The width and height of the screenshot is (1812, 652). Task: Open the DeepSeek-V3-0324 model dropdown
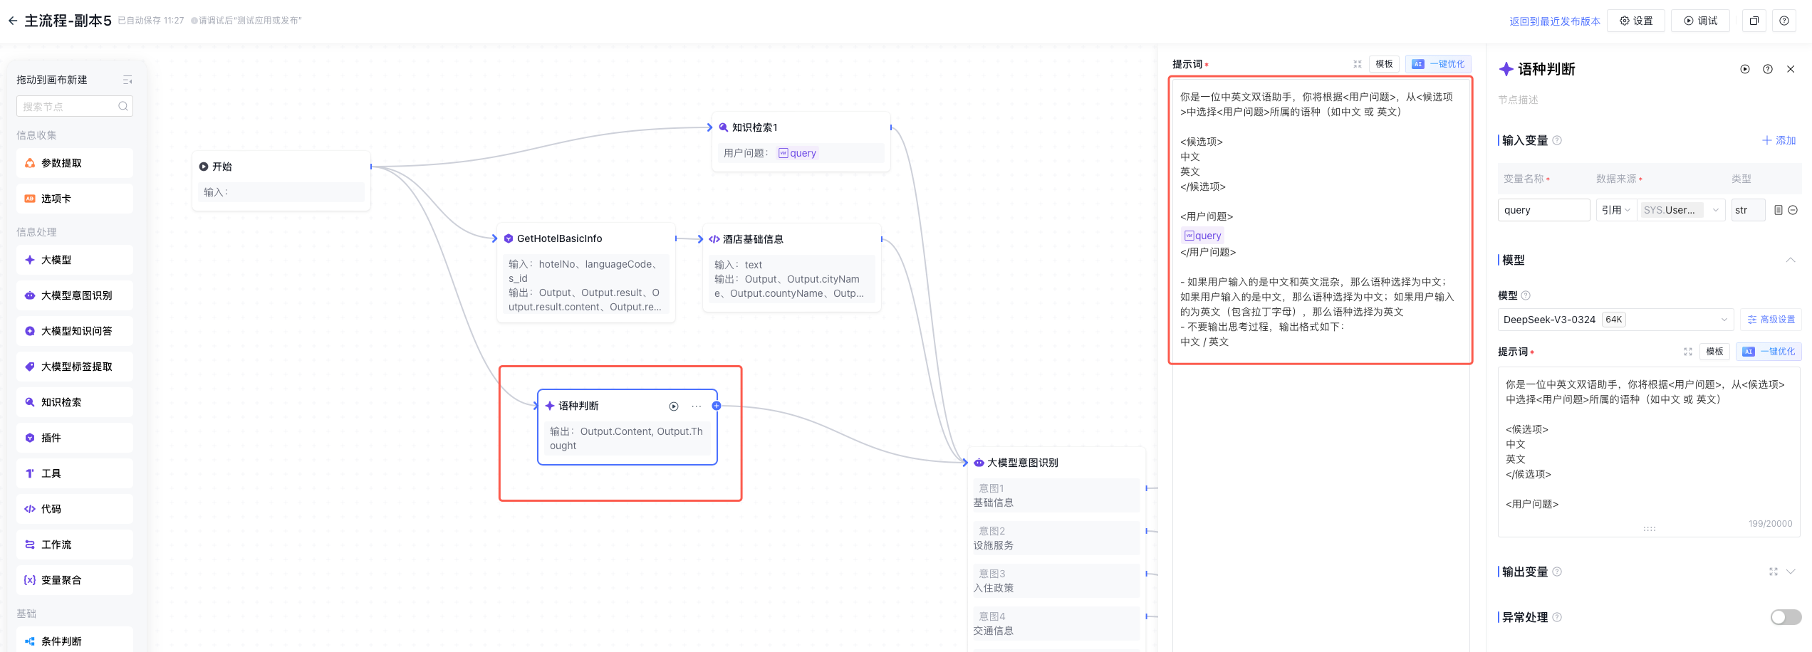tap(1614, 320)
